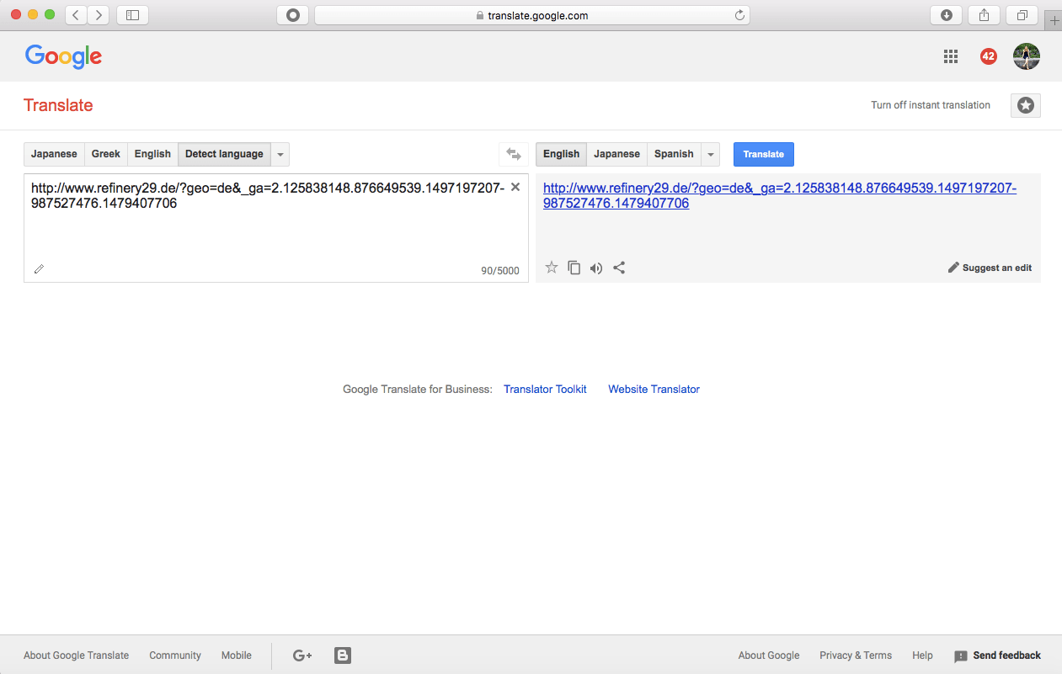Open Blogger icon in footer
The image size is (1062, 674).
(x=343, y=655)
